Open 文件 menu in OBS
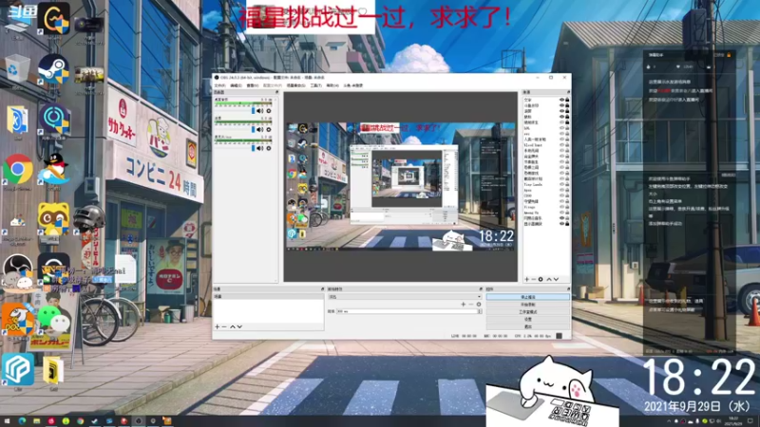Screen dimensions: 760x427 click(219, 85)
